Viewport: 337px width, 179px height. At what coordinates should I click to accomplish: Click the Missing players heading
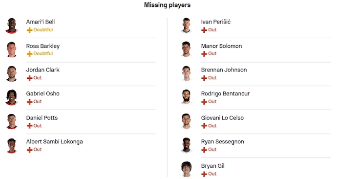point(167,5)
